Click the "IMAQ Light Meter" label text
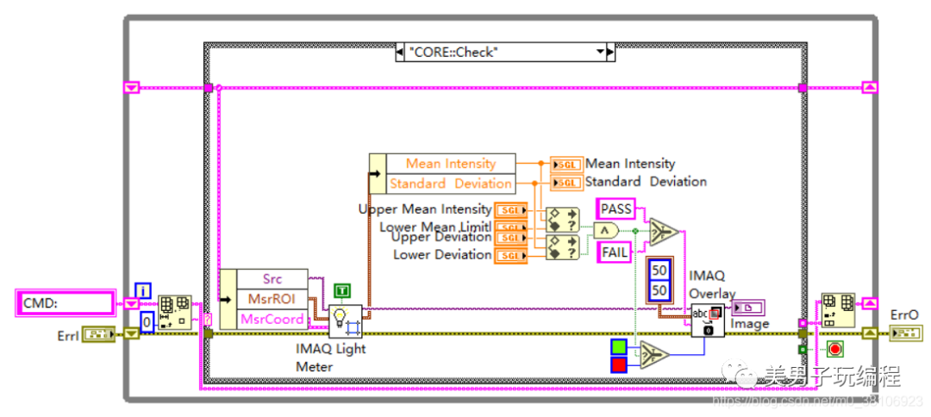931x417 pixels. tap(331, 358)
